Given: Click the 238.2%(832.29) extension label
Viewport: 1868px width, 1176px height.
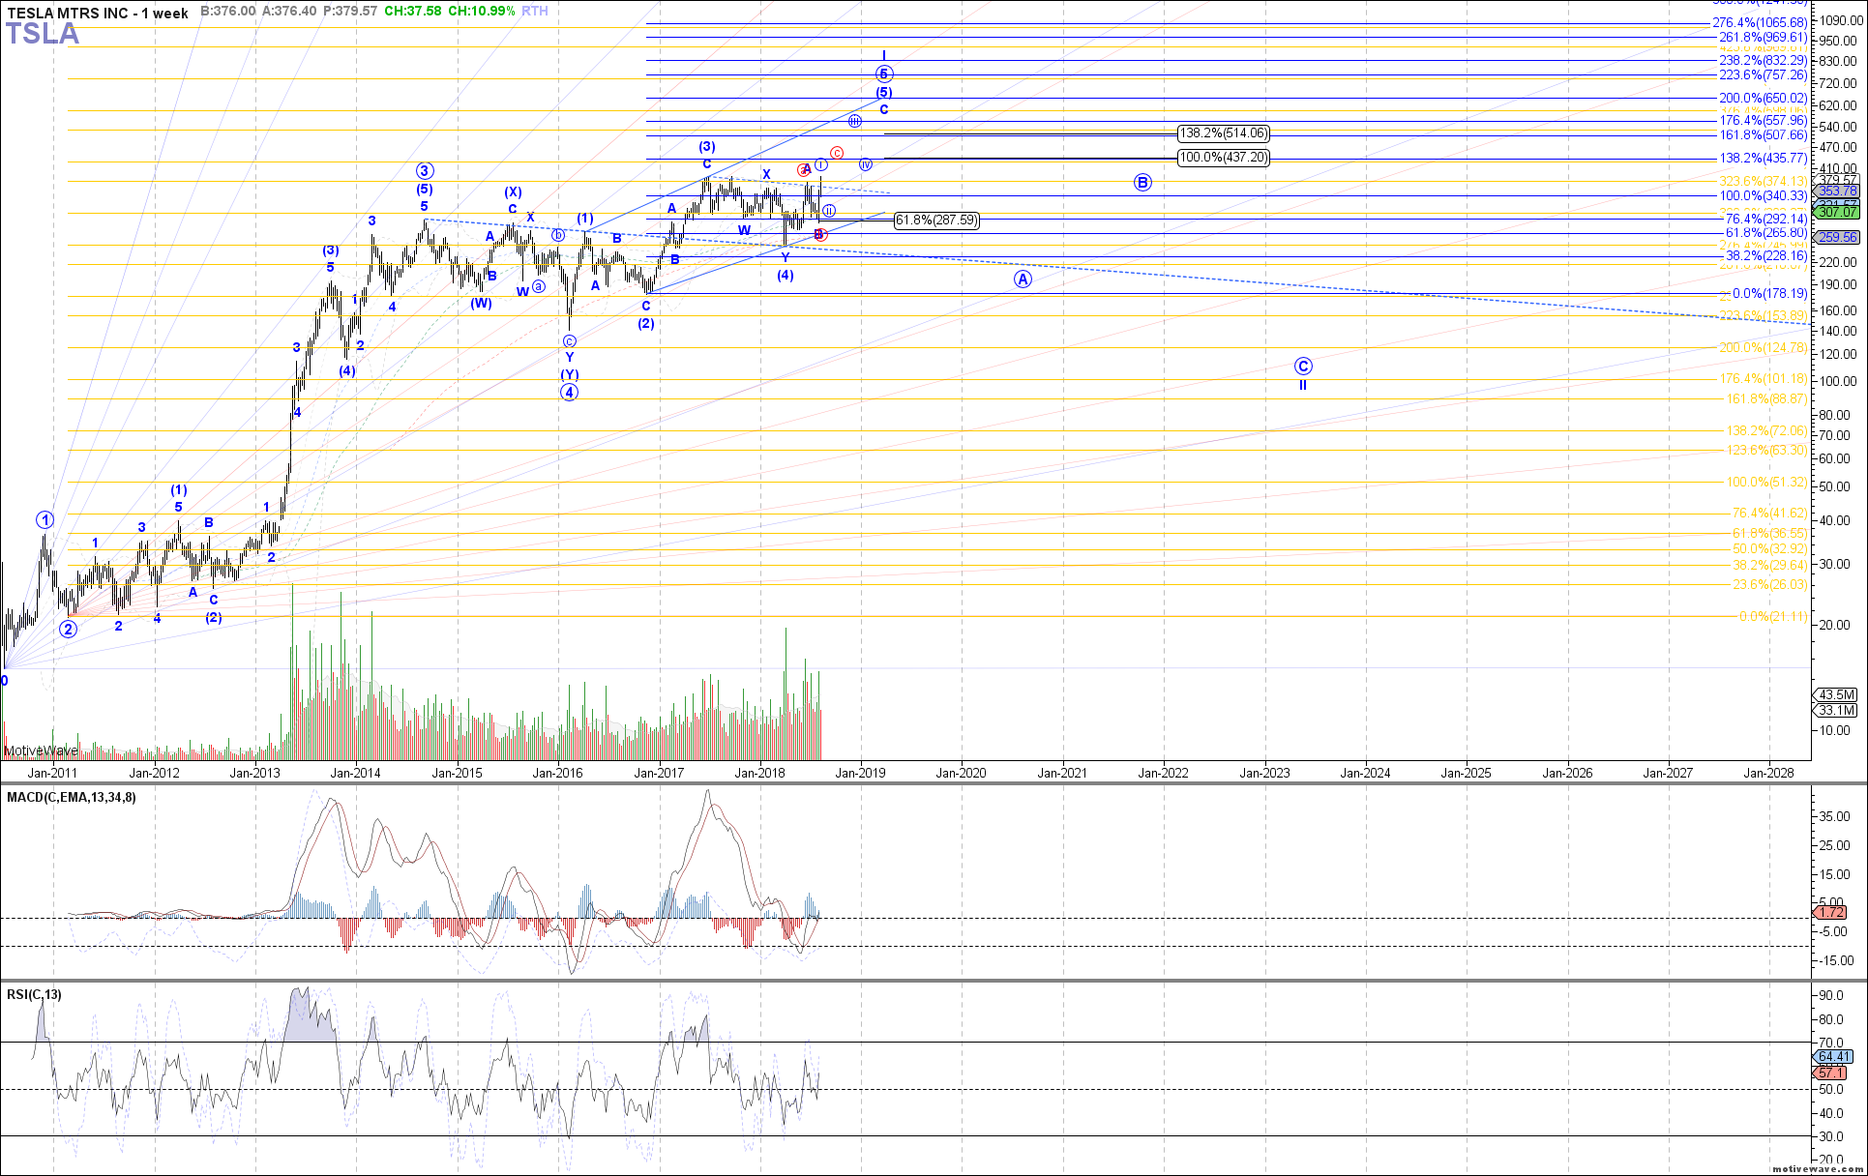Looking at the screenshot, I should click(x=1763, y=60).
